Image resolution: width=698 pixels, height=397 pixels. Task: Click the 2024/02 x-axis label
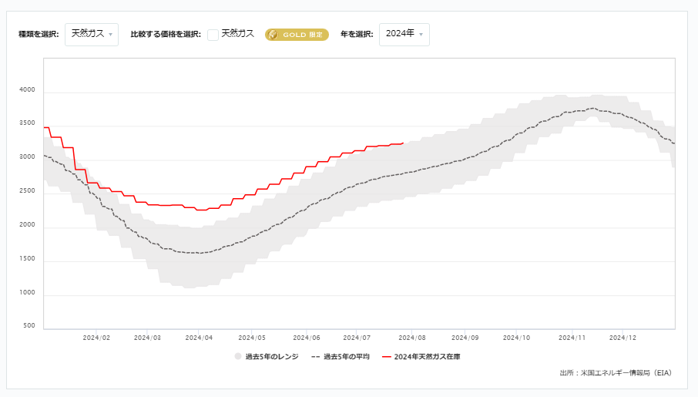[x=96, y=338]
